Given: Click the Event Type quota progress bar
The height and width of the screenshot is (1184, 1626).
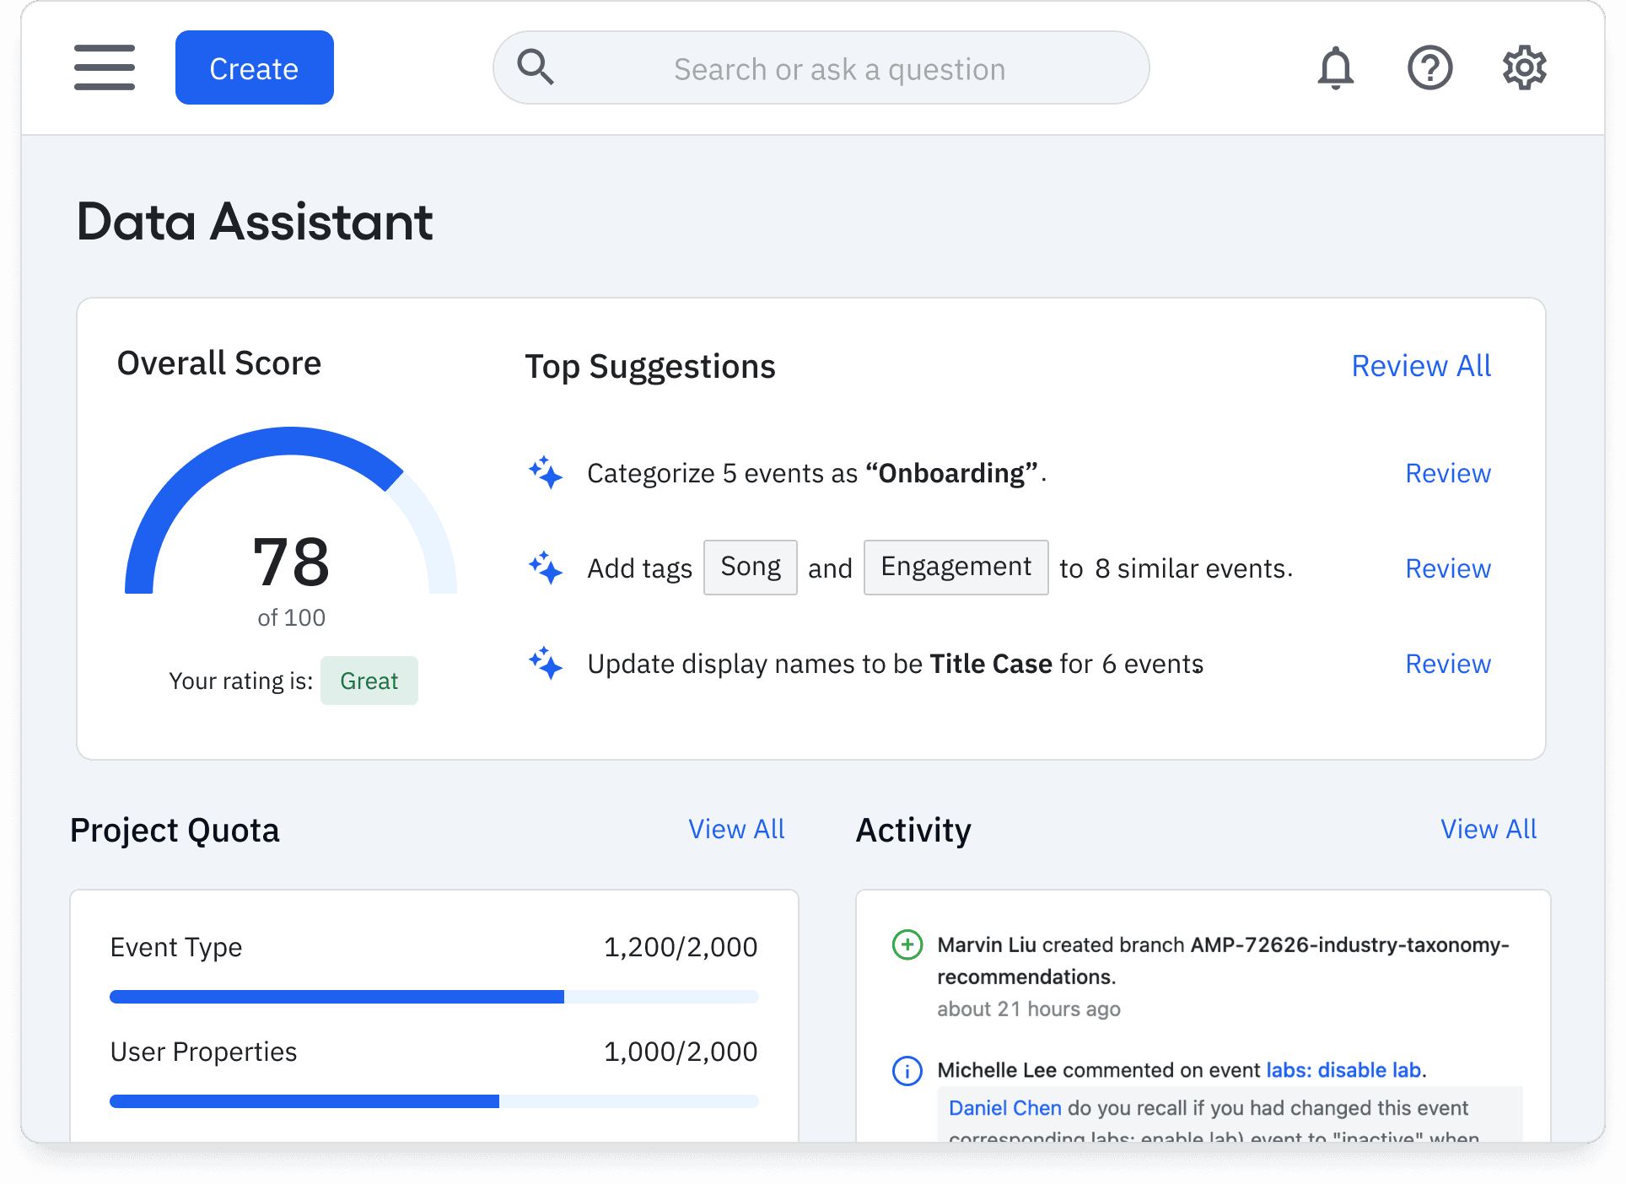Looking at the screenshot, I should coord(433,997).
